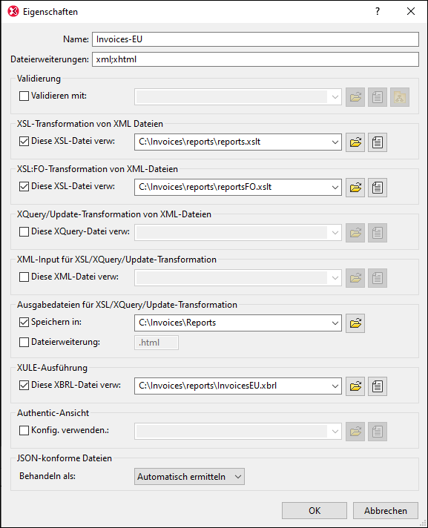Expand the InvoicesEU.xbrl dropdown
The height and width of the screenshot is (528, 428).
tap(335, 386)
